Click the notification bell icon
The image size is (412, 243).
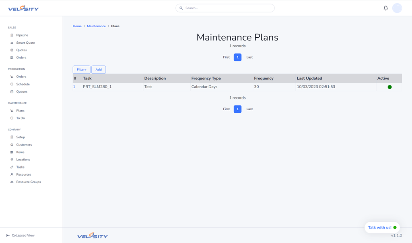tap(385, 8)
